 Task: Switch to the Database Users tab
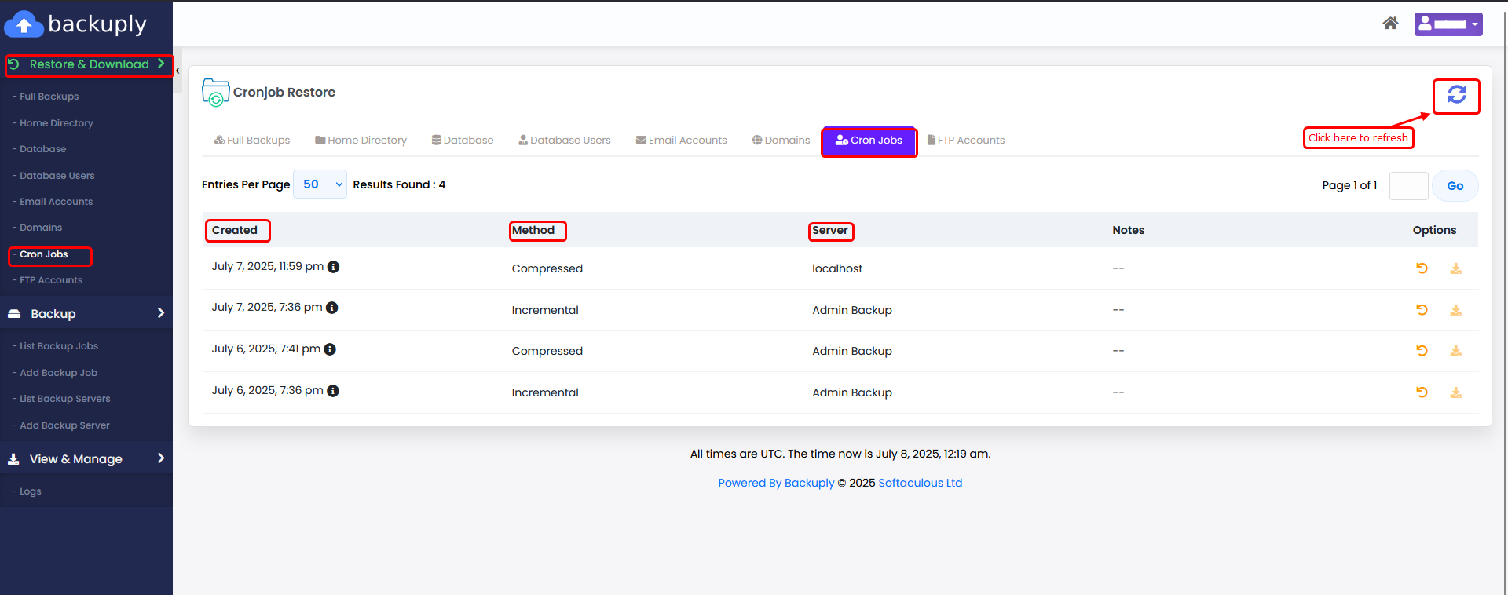[x=564, y=141]
